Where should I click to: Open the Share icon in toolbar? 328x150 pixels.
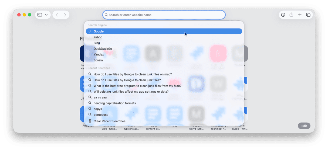click(x=291, y=15)
